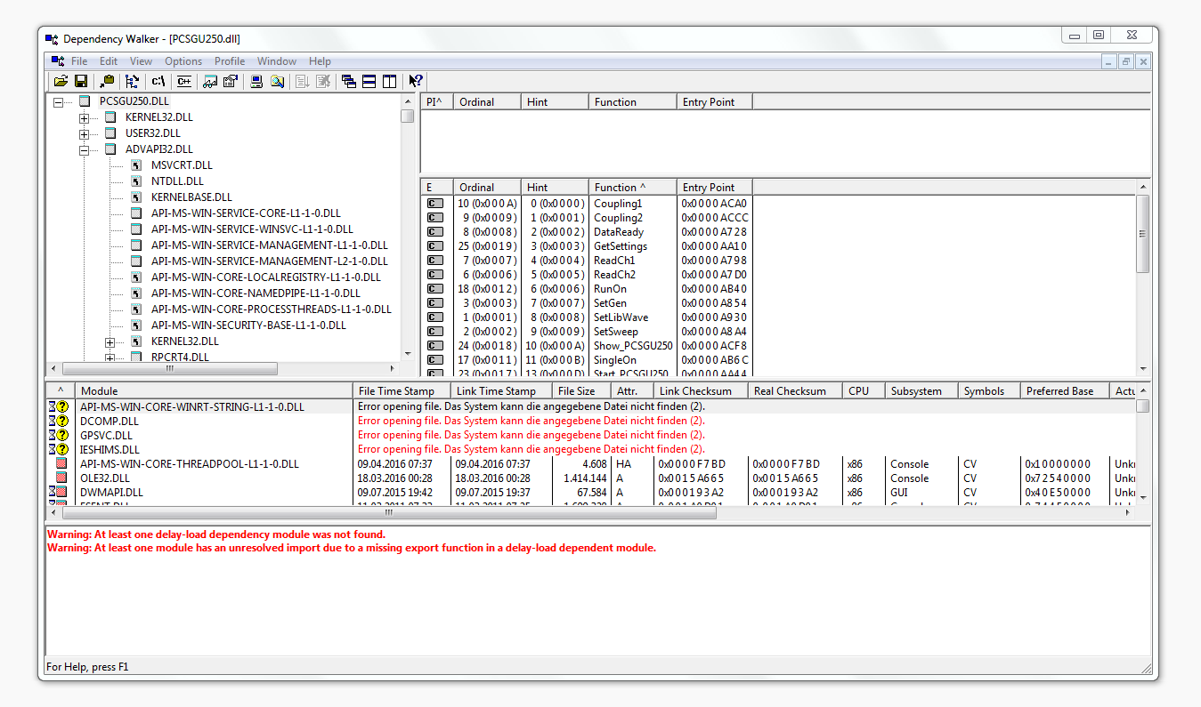The image size is (1201, 707).
Task: Click the module icon beside USER32.DLL
Action: [x=110, y=133]
